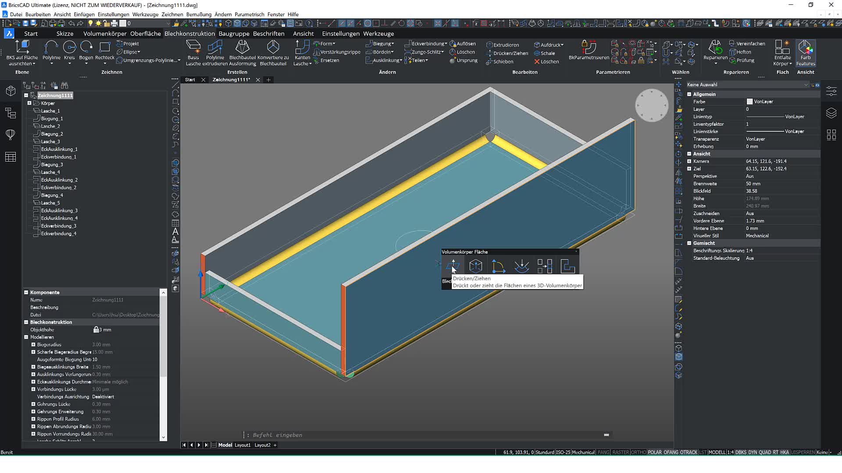Switch to Layout1 tab

point(243,445)
